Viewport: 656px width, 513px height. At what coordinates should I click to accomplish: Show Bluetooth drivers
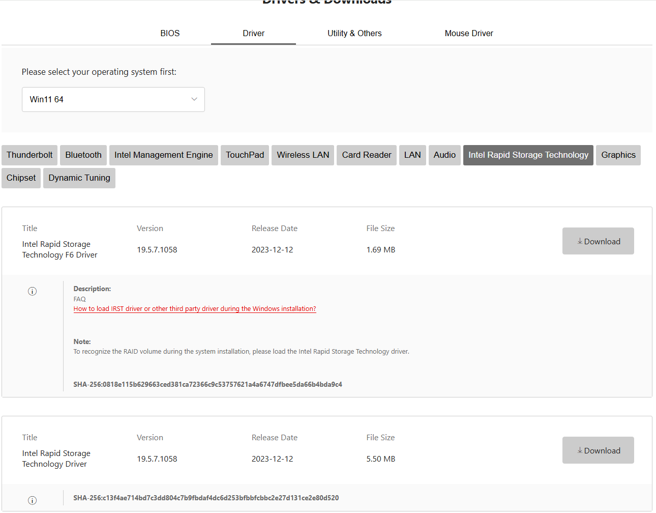[83, 155]
